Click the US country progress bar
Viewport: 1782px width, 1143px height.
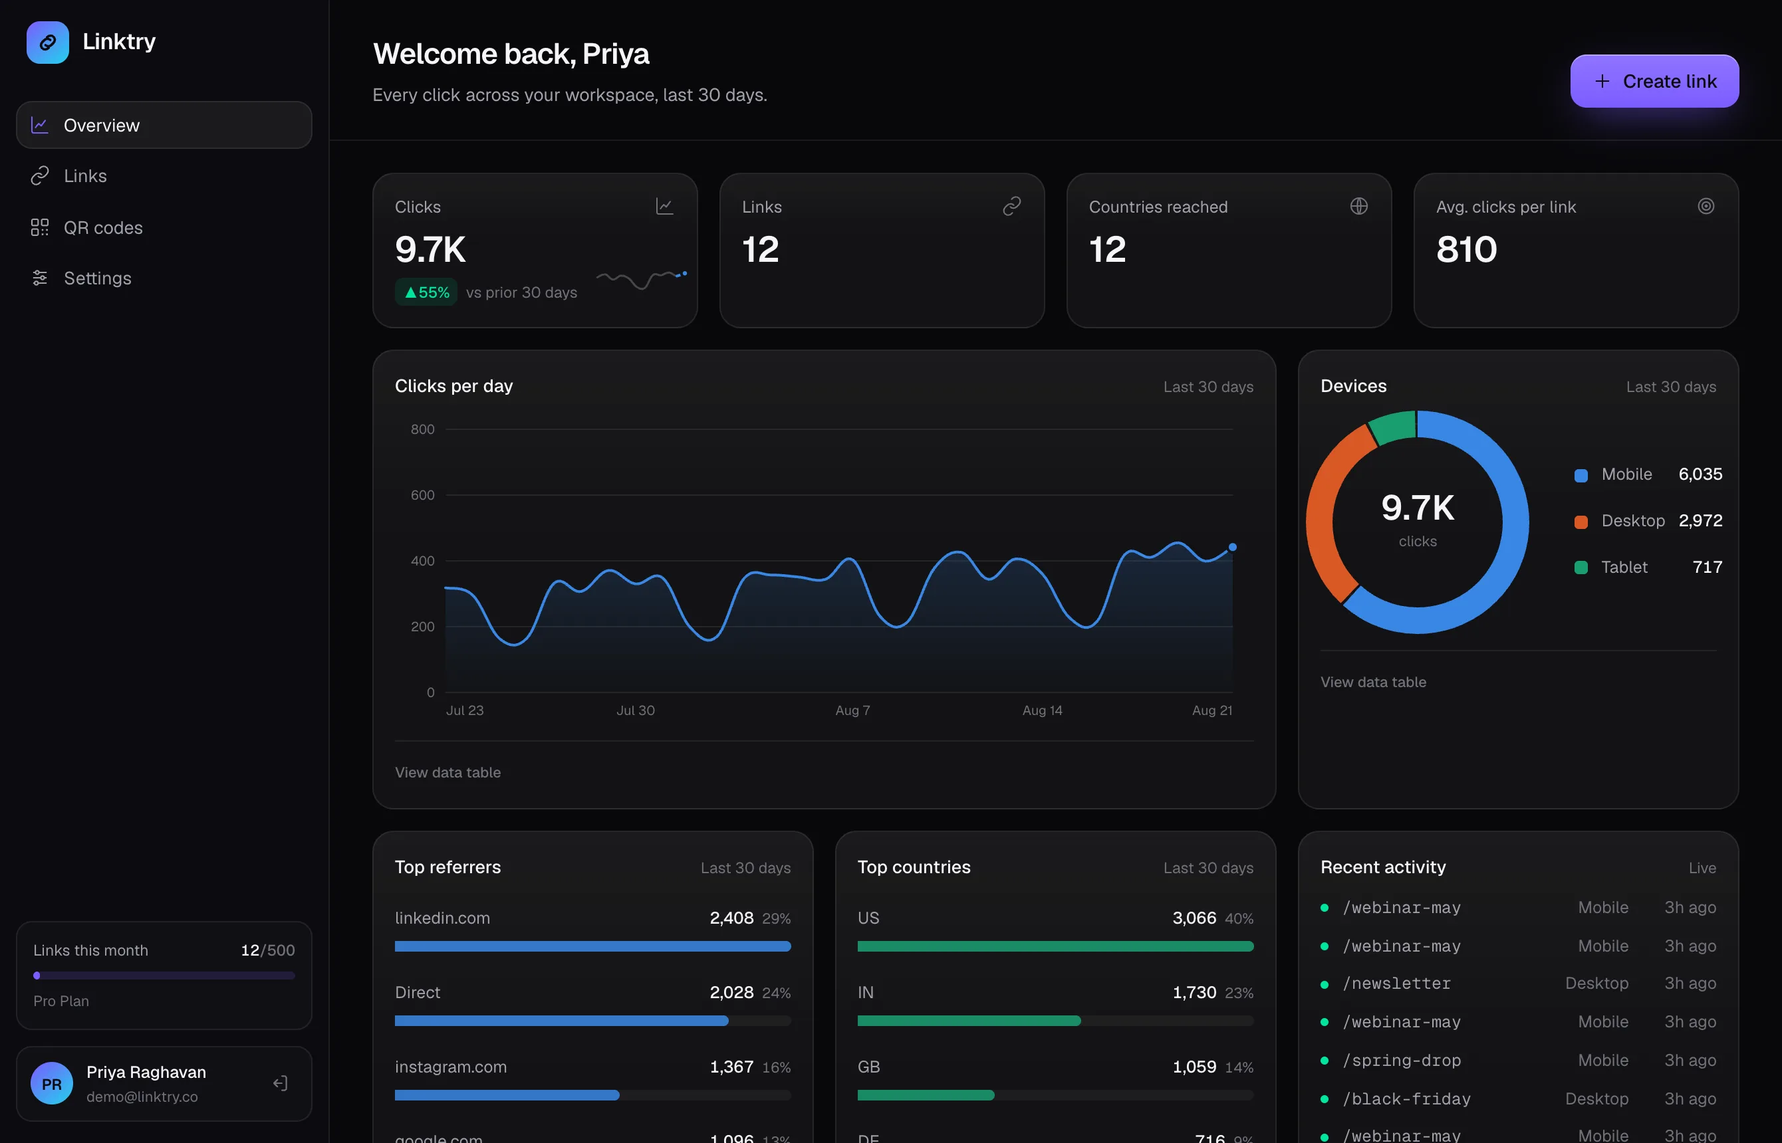point(1055,946)
